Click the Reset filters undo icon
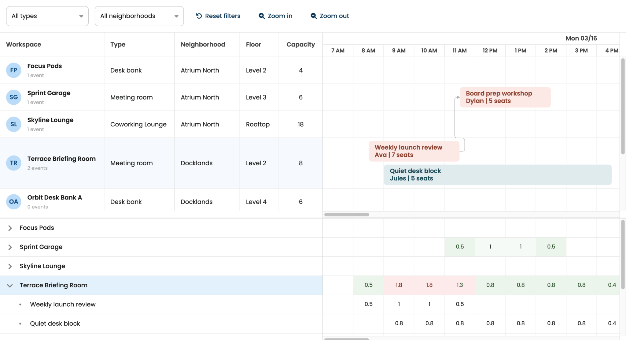 [199, 16]
